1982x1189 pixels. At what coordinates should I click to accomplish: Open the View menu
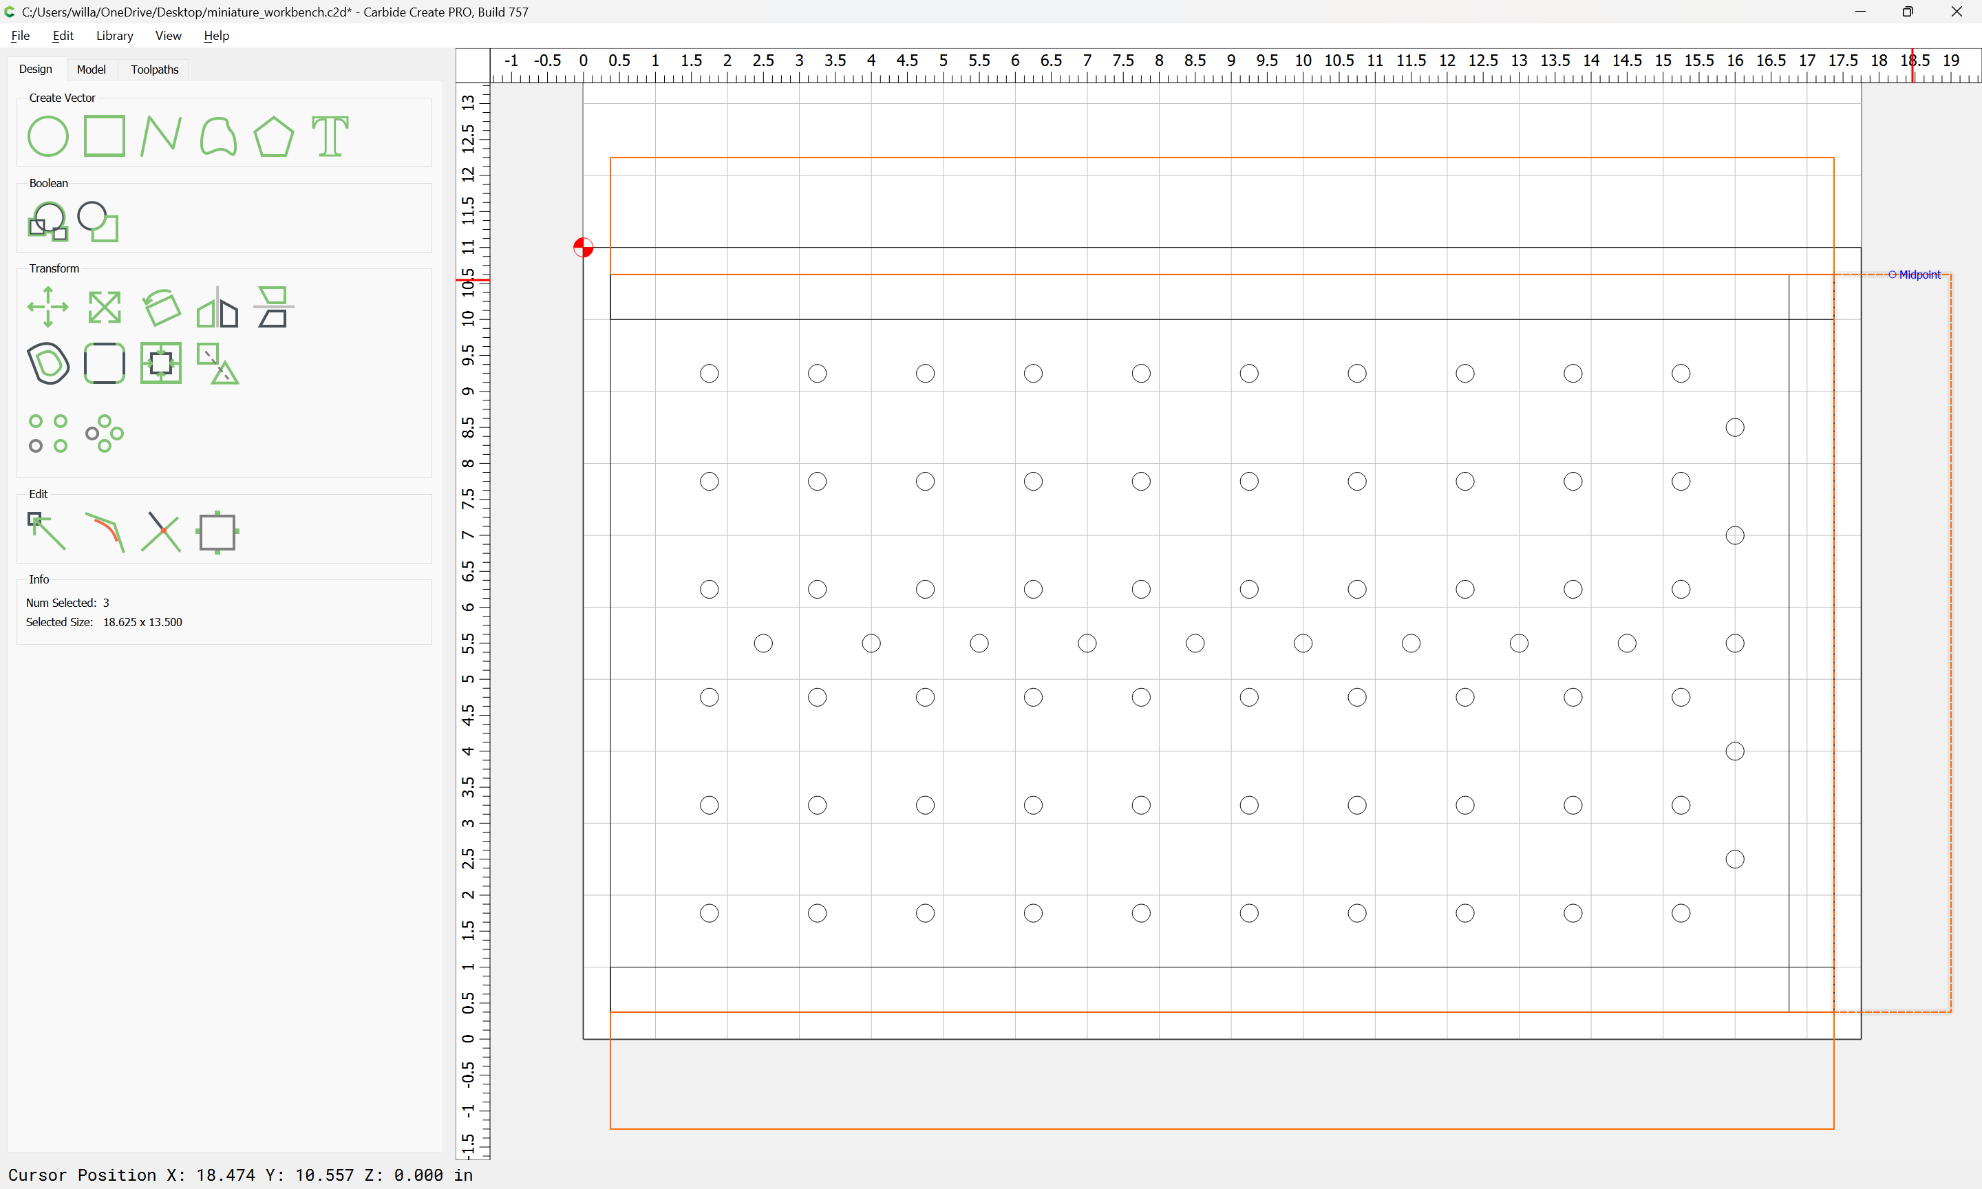click(x=168, y=35)
